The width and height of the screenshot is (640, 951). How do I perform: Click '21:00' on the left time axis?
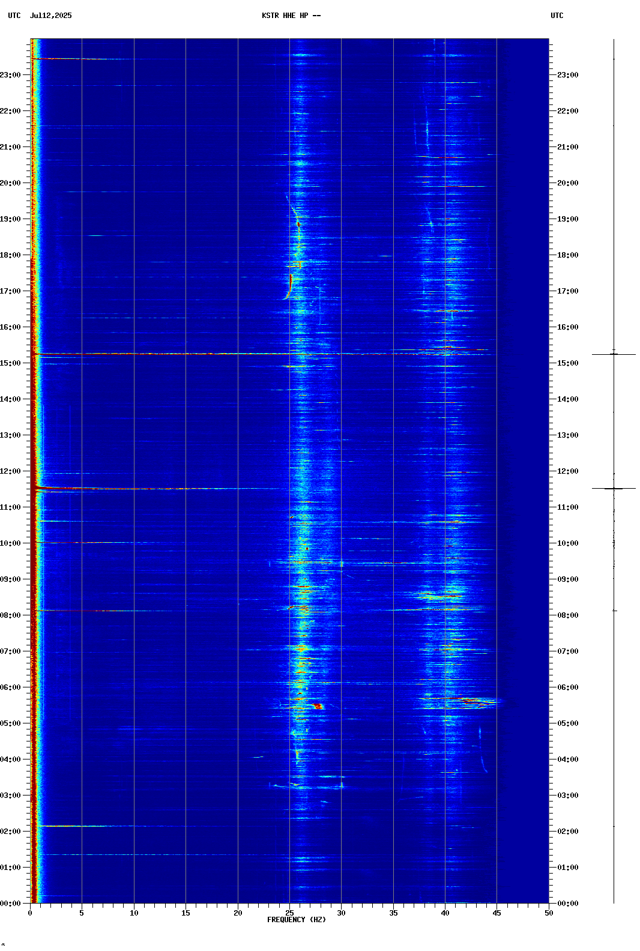11,147
